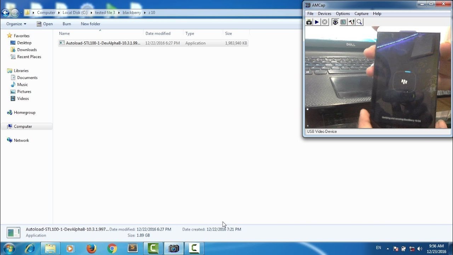Image resolution: width=453 pixels, height=255 pixels.
Task: Switch to AMCap camera taskbar icon
Action: pos(174,249)
